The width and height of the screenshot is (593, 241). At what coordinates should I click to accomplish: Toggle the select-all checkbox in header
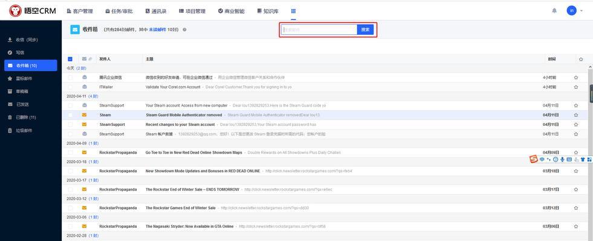click(70, 59)
